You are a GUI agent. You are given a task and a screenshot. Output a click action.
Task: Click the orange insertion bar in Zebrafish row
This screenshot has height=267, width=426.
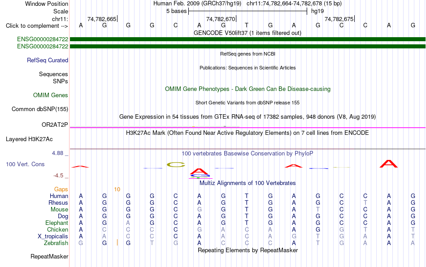117,242
